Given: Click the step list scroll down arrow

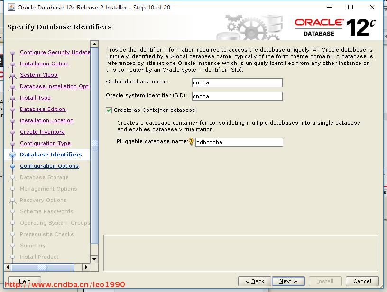Looking at the screenshot, I should [x=94, y=259].
